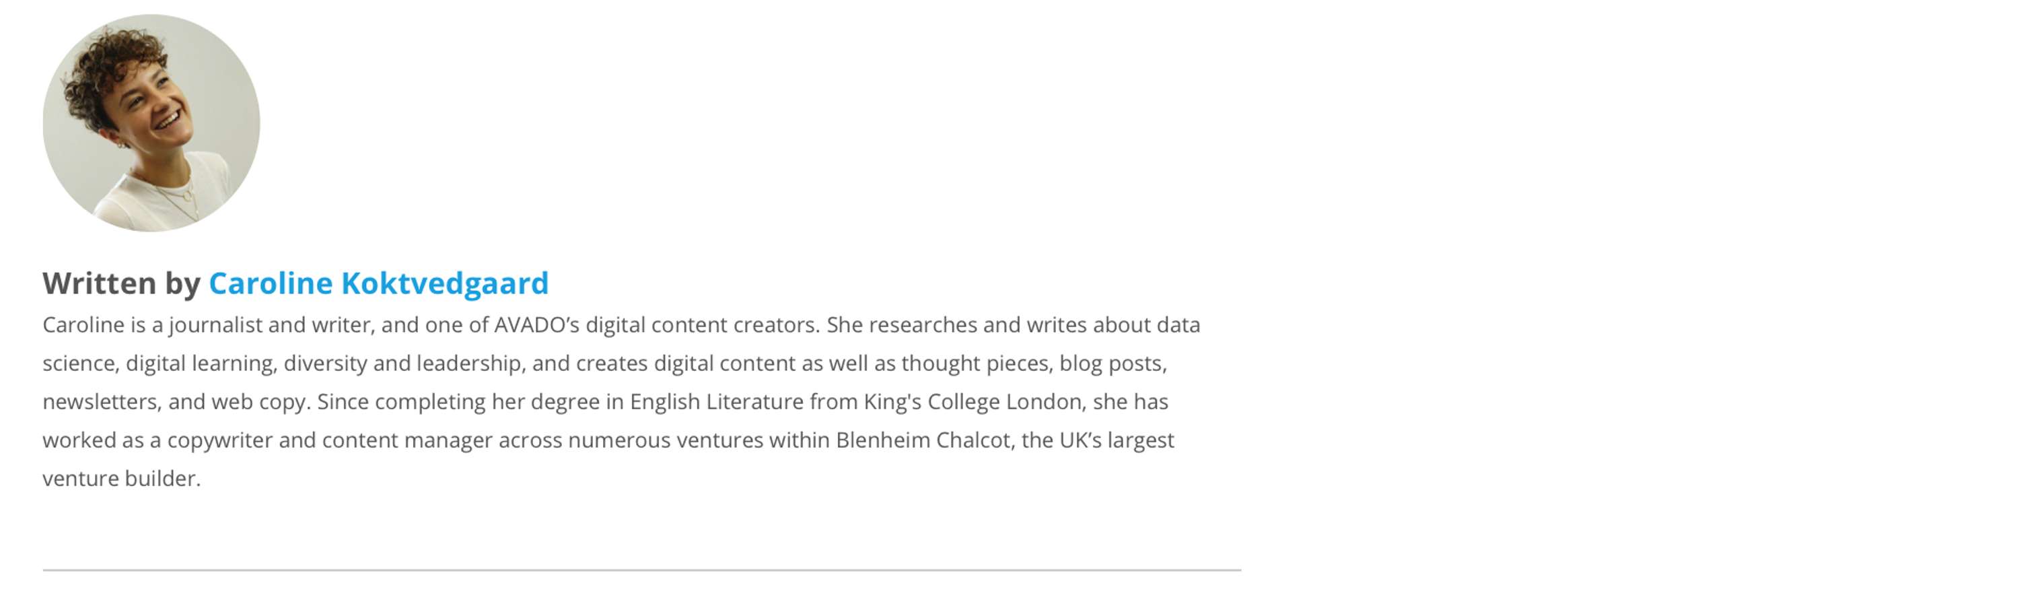The image size is (2019, 591).
Task: Click the word "AVADO's" in the bio
Action: click(x=536, y=324)
